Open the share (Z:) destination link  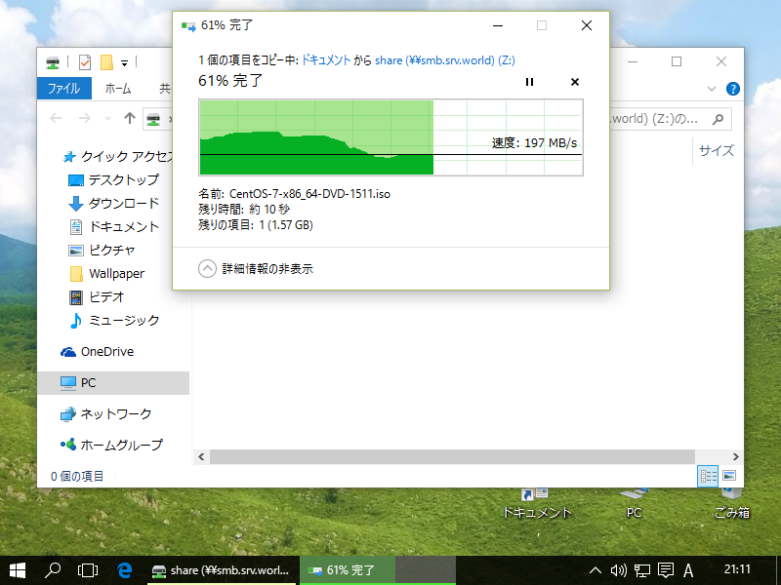(445, 60)
